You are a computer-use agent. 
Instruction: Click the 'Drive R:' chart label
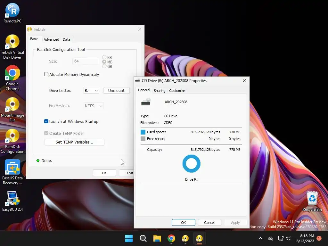[192, 179]
